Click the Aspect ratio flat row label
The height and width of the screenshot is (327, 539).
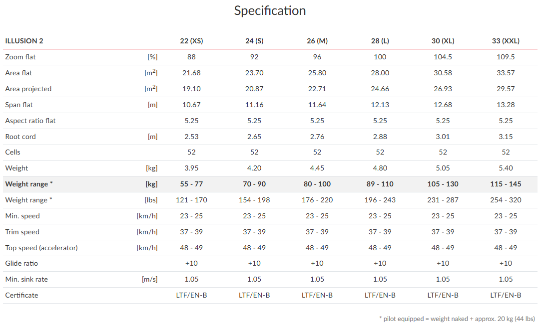pos(30,121)
